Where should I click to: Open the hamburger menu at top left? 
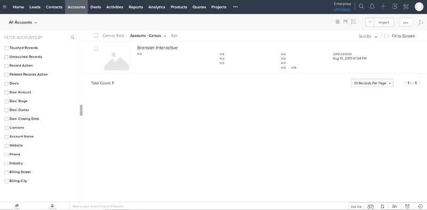click(4, 7)
